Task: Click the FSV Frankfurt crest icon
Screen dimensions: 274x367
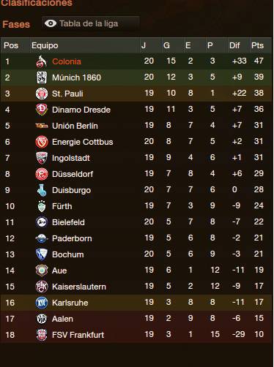Action: point(42,335)
